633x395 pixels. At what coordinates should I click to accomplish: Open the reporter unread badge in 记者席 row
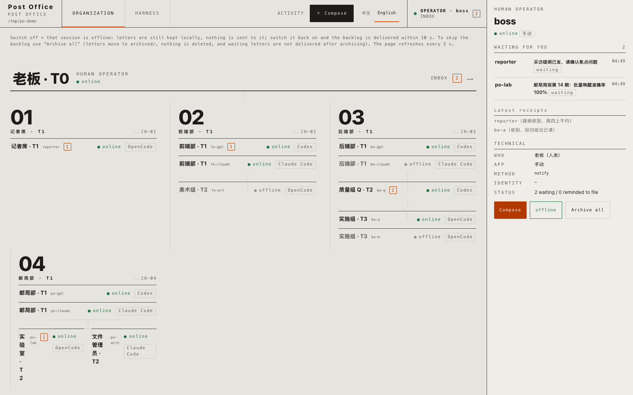(67, 147)
